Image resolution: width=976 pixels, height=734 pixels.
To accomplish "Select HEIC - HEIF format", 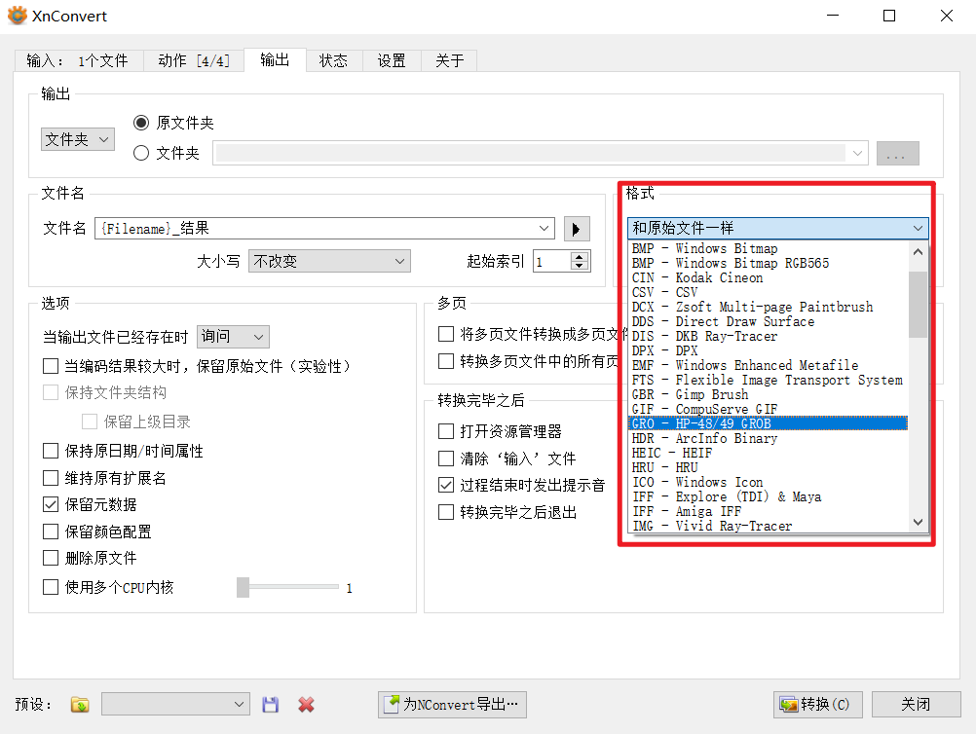I will point(769,453).
